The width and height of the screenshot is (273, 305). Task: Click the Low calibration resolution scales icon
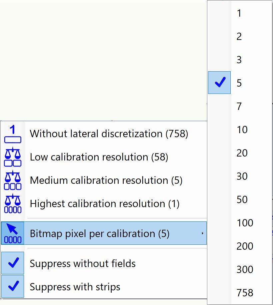click(x=13, y=157)
